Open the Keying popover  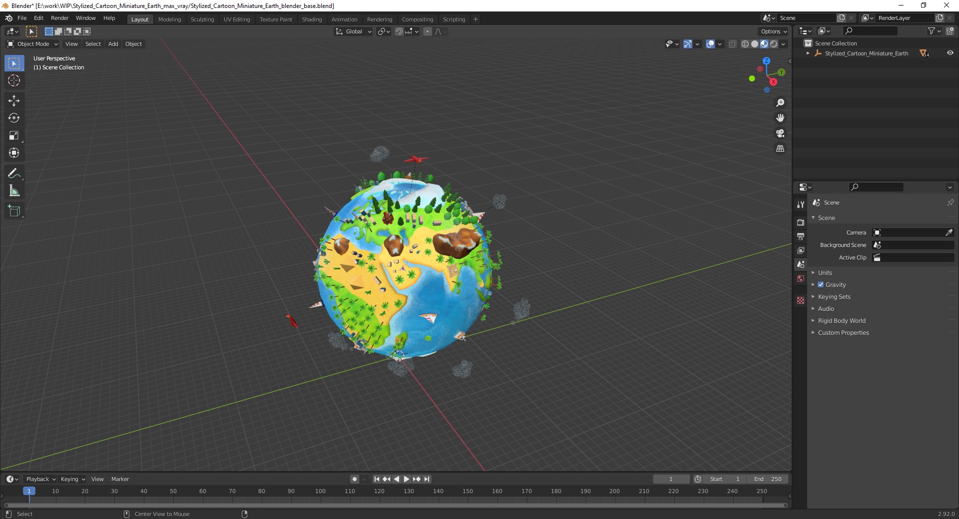tap(72, 479)
